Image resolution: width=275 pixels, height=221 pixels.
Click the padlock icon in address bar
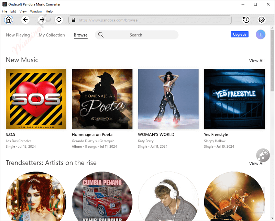74,20
